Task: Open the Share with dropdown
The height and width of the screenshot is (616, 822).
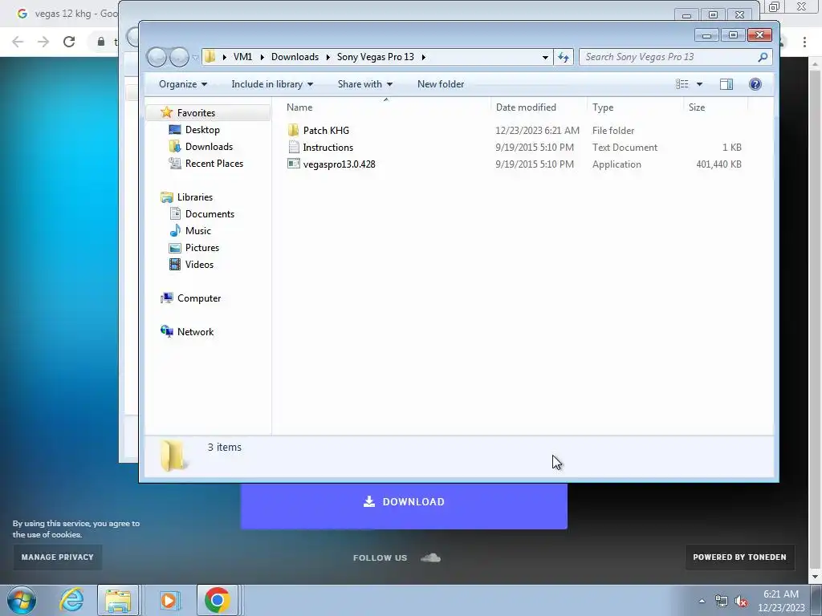Action: click(x=365, y=84)
